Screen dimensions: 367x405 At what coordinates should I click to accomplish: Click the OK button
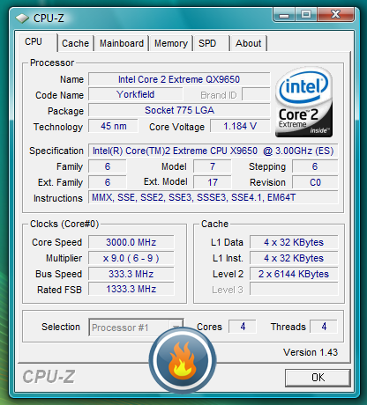(x=318, y=378)
